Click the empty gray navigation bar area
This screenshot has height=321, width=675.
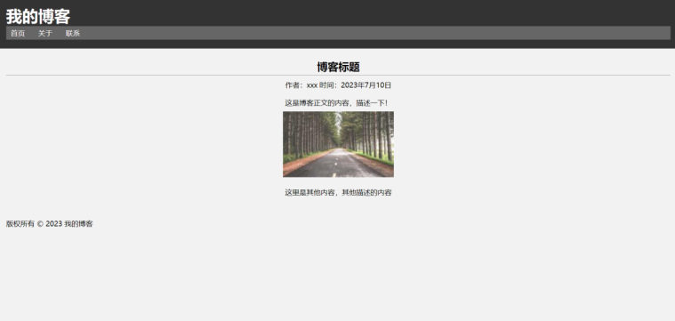(x=374, y=33)
